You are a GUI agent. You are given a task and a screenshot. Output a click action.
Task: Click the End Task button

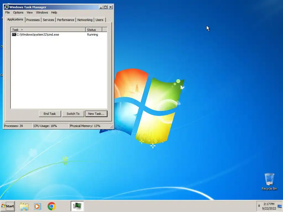pos(50,114)
